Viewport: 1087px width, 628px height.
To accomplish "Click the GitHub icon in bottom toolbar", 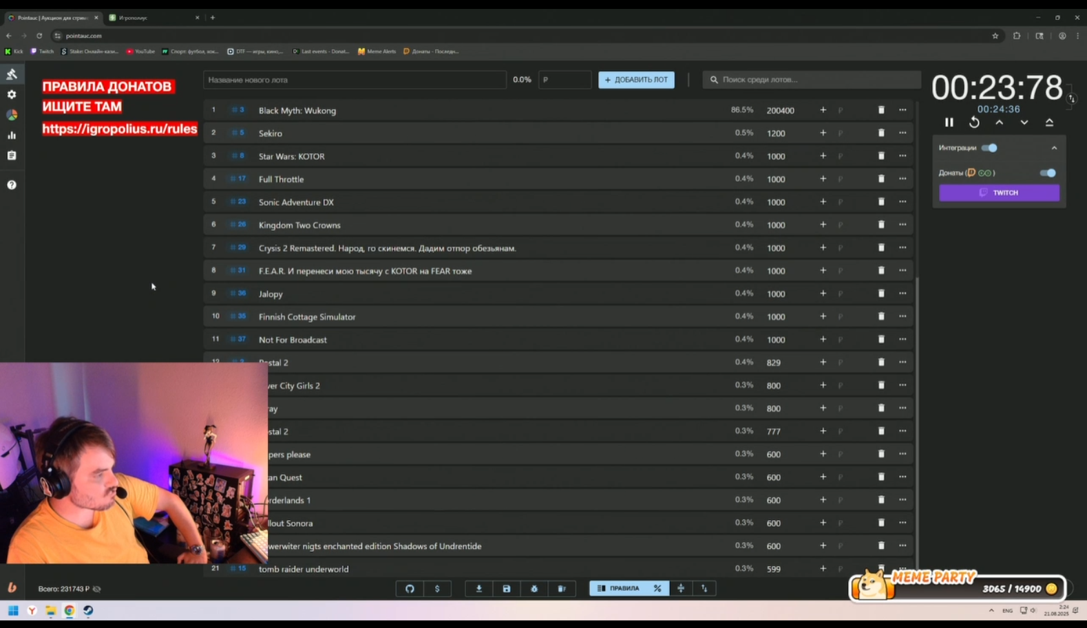I will (410, 589).
